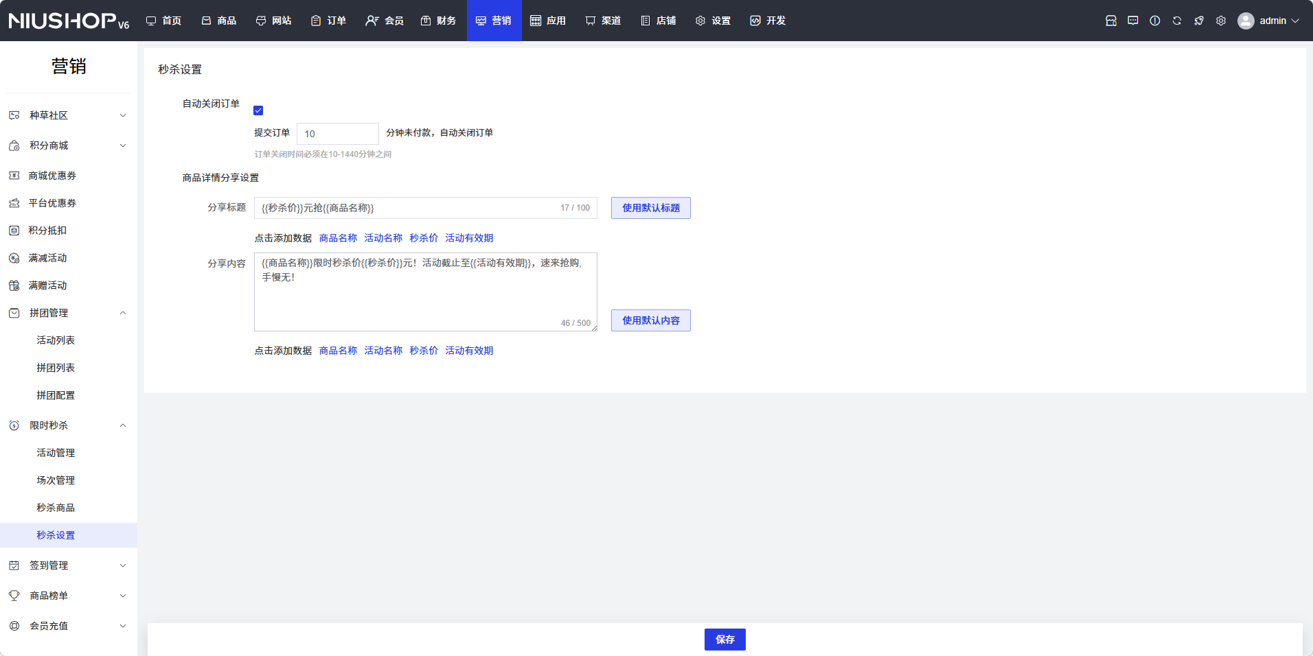Screen dimensions: 1313x656
Task: Click the 财务 finance icon in top navigation
Action: point(426,21)
